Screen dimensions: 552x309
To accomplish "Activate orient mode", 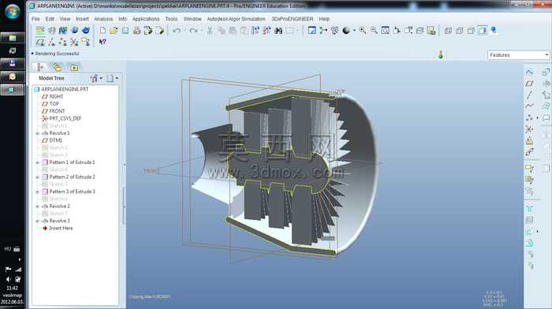I will [x=335, y=31].
